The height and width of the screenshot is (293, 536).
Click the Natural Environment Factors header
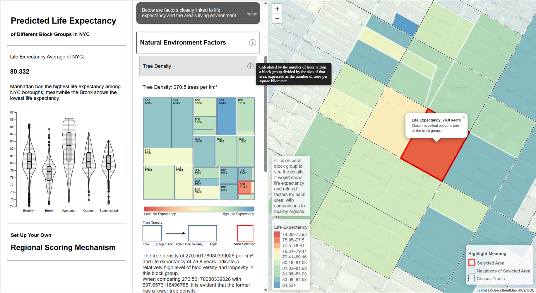(x=198, y=42)
